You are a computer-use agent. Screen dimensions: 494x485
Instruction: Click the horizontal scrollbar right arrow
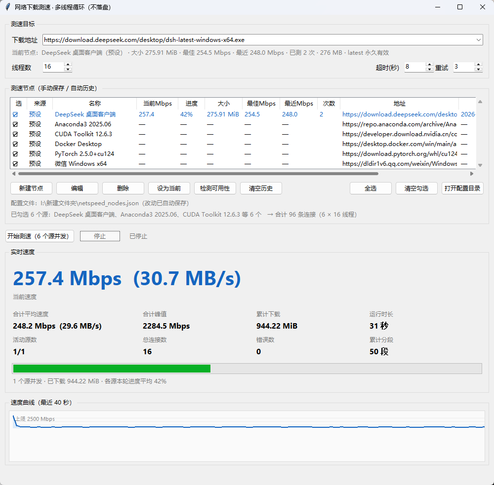[472, 174]
